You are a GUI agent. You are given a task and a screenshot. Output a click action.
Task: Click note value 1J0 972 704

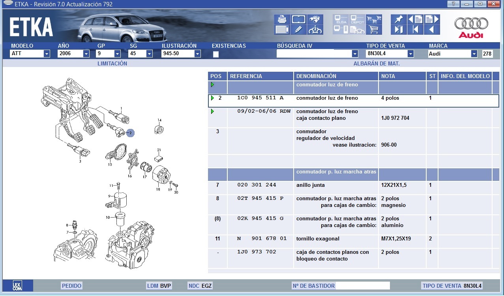pyautogui.click(x=395, y=118)
